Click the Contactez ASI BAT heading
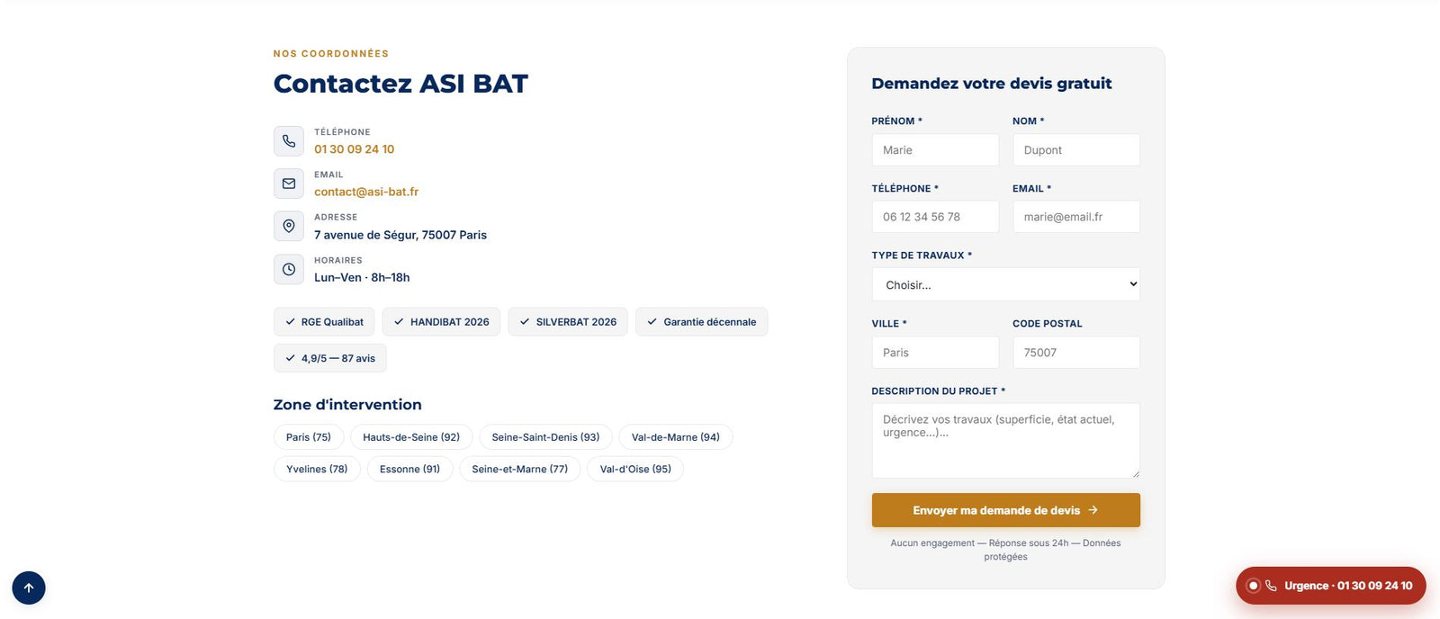 [x=400, y=84]
